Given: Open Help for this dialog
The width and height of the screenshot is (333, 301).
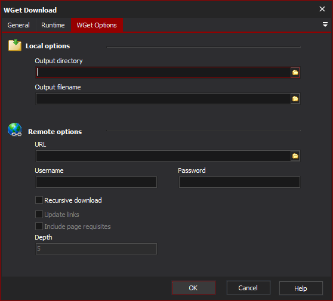Looking at the screenshot, I should 301,288.
